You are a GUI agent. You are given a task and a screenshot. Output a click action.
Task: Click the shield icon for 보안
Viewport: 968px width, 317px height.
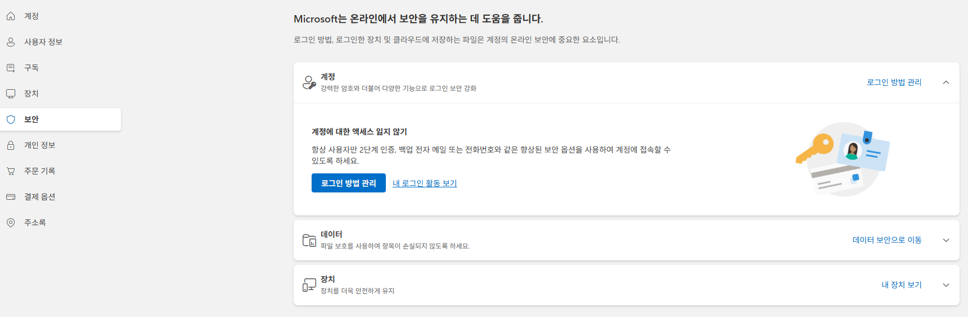(x=11, y=120)
